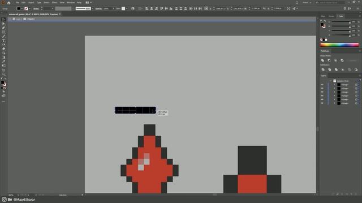
Task: Expand the bottommost <Group> sublayer
Action: tap(334, 103)
